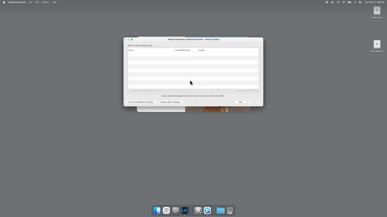Open the Apple menu

4,2
